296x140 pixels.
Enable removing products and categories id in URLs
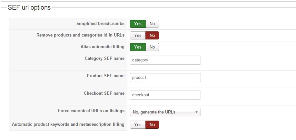138,35
